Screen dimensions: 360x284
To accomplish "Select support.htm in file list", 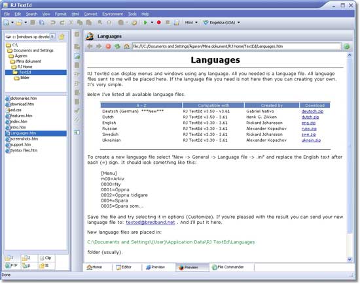I will pos(21,145).
